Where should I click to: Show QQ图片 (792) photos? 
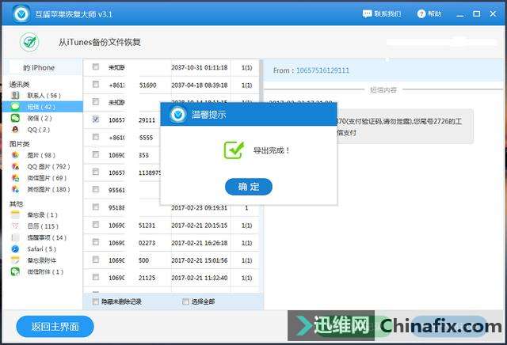pyautogui.click(x=48, y=167)
